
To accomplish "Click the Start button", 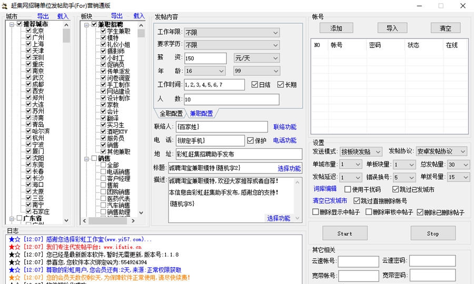I will [x=345, y=234].
